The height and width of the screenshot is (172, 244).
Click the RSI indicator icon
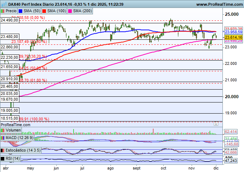coord(3,158)
